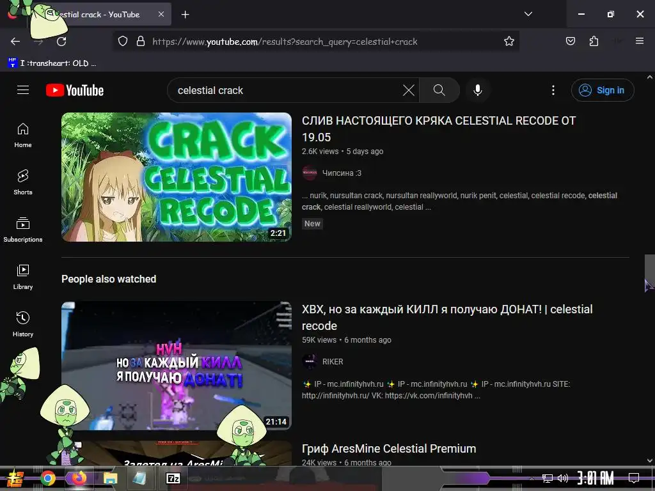Screen dimensions: 655x491
Task: Click the '2.6K views • 5 days ago' text
Action: tap(343, 151)
